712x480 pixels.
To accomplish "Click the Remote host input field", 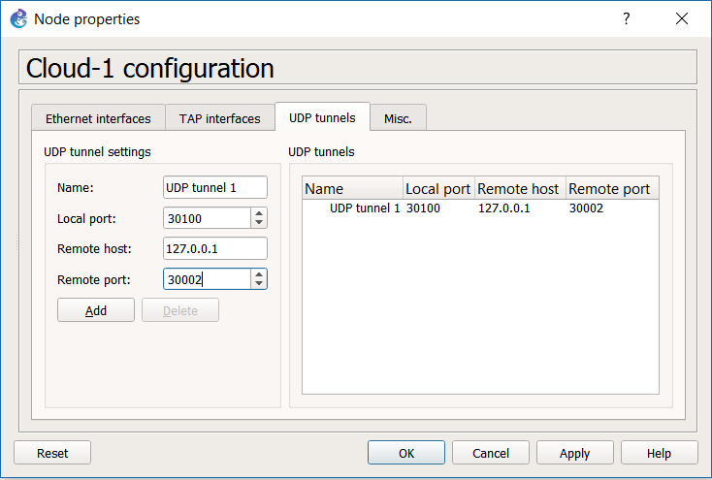I will [x=215, y=248].
